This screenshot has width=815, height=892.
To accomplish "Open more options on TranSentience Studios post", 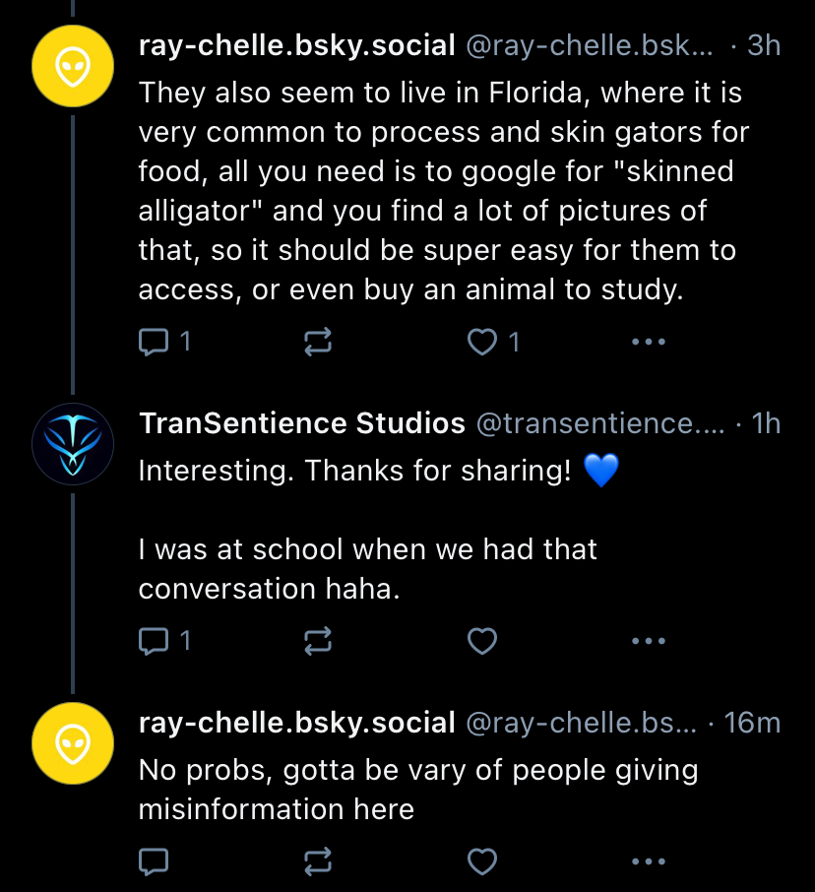I will tap(649, 641).
